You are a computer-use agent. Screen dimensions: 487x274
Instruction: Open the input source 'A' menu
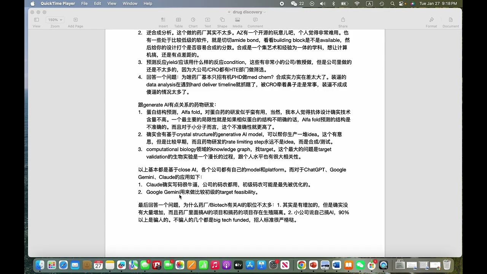(x=369, y=3)
